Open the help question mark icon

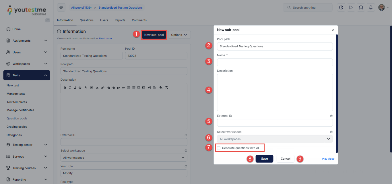coord(341,7)
